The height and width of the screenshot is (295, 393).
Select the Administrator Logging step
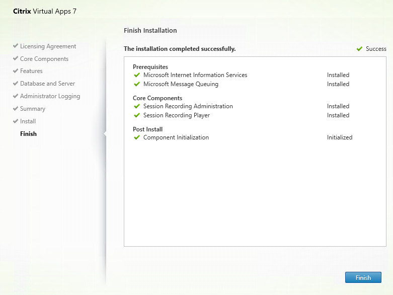(50, 96)
